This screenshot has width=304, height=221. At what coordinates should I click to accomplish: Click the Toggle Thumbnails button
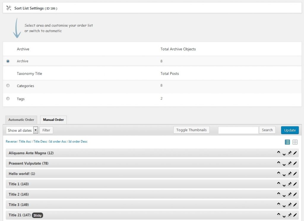[191, 130]
